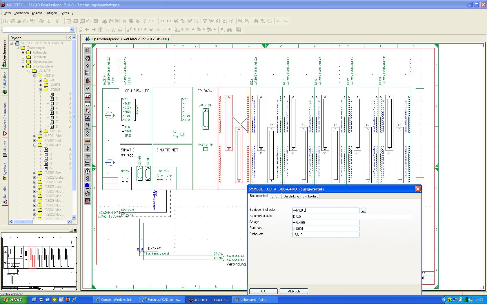Image resolution: width=487 pixels, height=304 pixels.
Task: Click the Anlage input field
Action: [x=326, y=223]
